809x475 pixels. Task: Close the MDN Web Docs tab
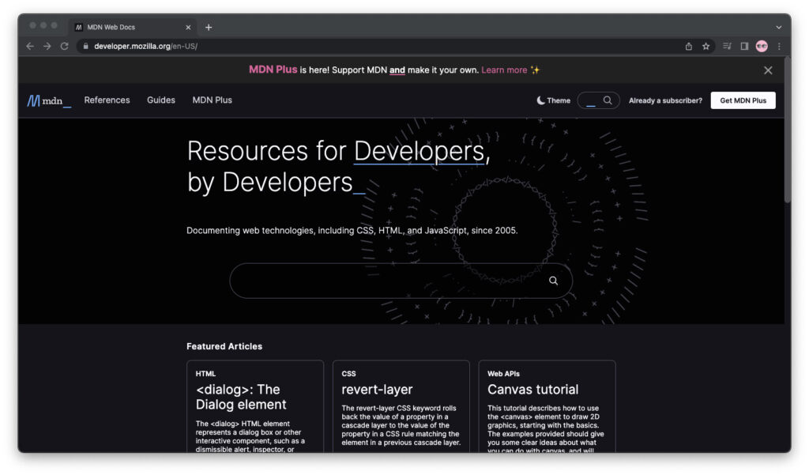click(x=188, y=28)
